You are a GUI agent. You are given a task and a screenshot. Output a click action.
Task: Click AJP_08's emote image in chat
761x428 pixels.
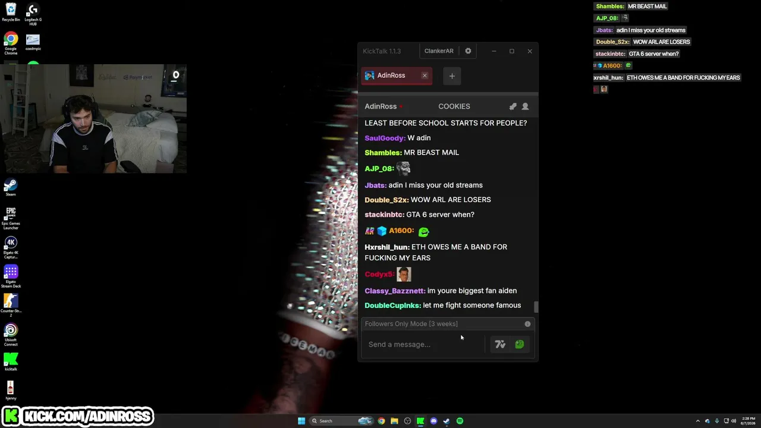(x=403, y=169)
